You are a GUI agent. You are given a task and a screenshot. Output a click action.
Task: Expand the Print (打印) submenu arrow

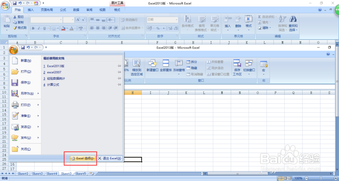pyautogui.click(x=38, y=105)
